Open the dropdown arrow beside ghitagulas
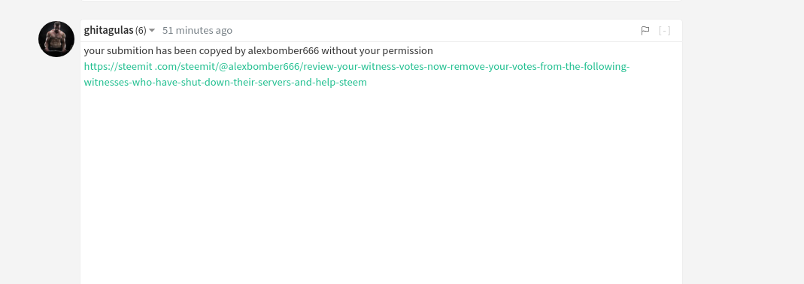804x284 pixels. (x=152, y=31)
